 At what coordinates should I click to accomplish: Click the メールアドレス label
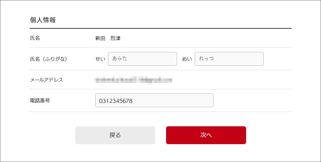(47, 80)
